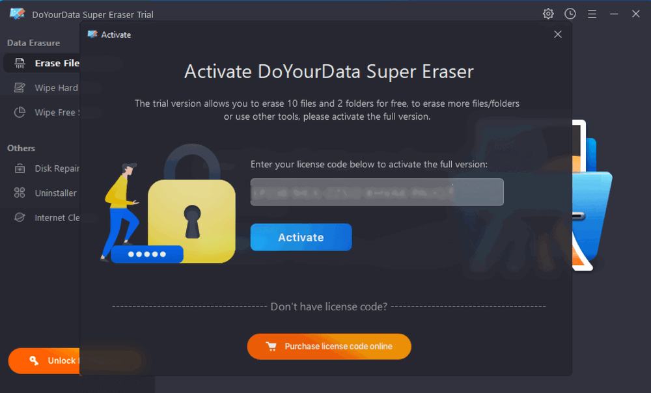Click the key icon on the Unlock button
The height and width of the screenshot is (393, 651).
pos(34,361)
